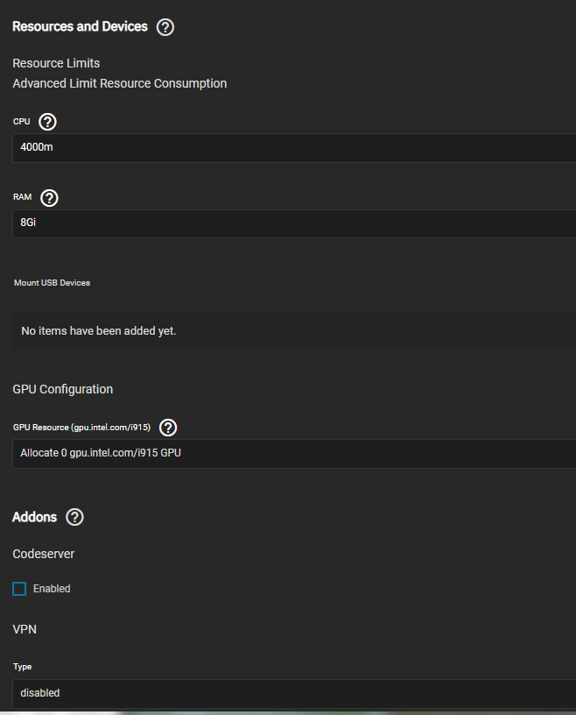
Task: Focus the CPU field containing 4000m
Action: click(x=294, y=148)
